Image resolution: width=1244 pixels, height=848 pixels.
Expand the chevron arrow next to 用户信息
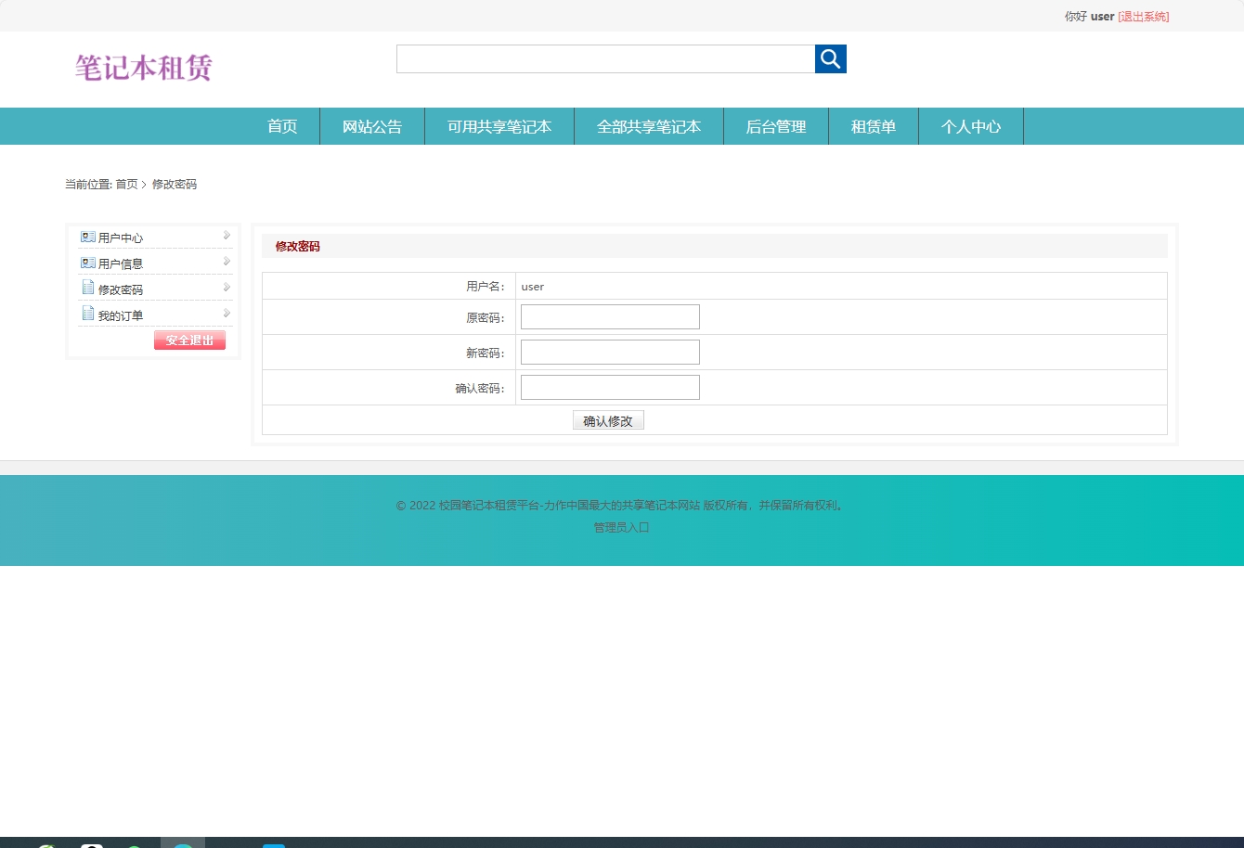coord(226,261)
